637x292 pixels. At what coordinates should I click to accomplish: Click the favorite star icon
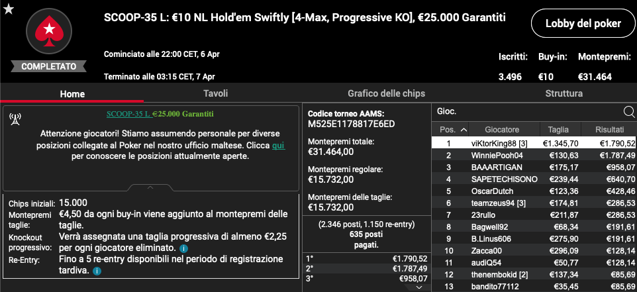click(9, 9)
